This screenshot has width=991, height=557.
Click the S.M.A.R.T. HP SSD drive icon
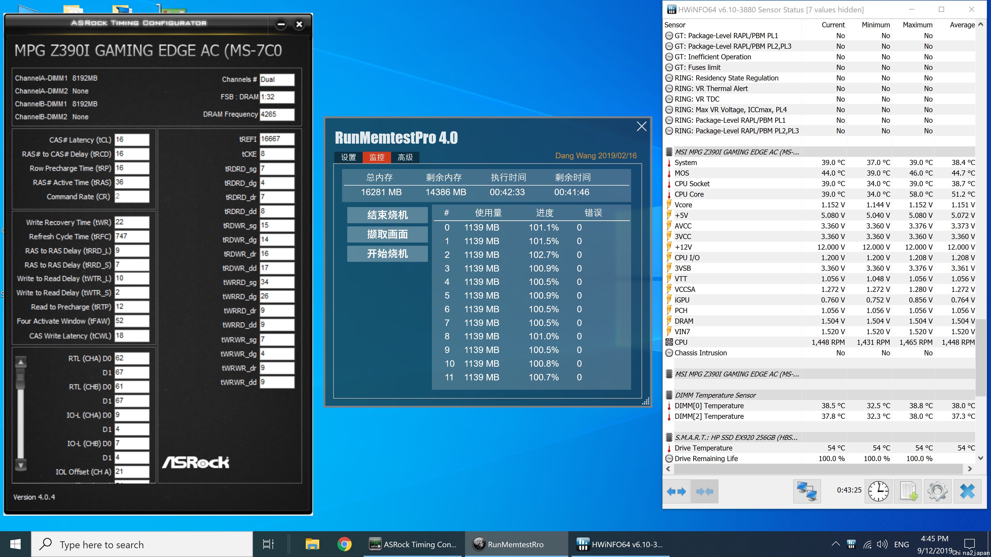pos(669,437)
